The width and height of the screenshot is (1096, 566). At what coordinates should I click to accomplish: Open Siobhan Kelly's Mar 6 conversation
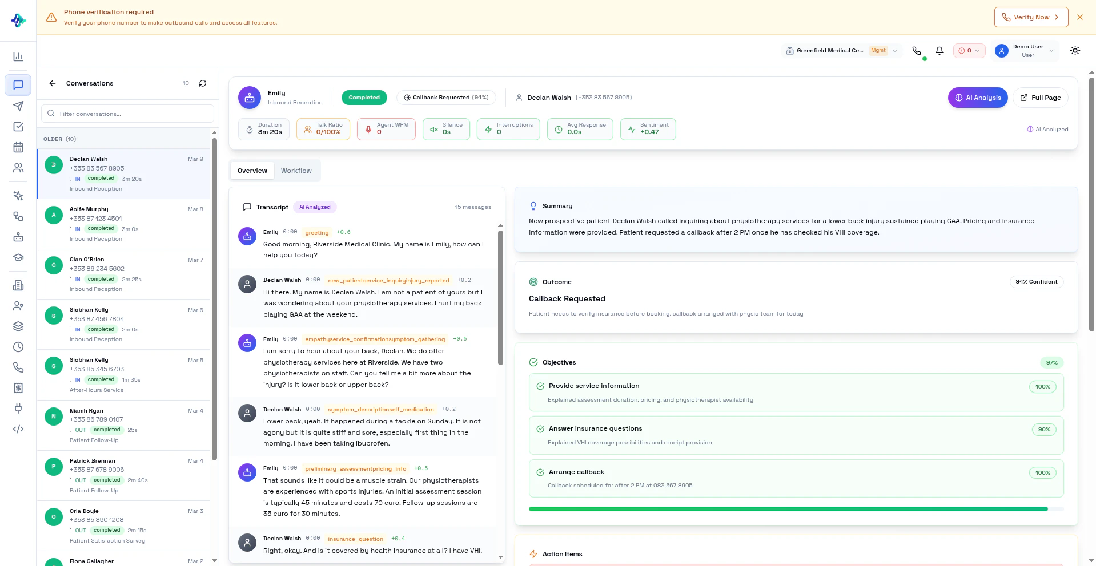coord(123,324)
